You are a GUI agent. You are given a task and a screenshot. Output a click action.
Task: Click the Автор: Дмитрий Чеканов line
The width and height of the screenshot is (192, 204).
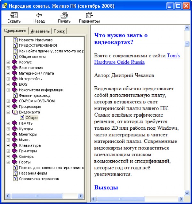click(x=124, y=75)
